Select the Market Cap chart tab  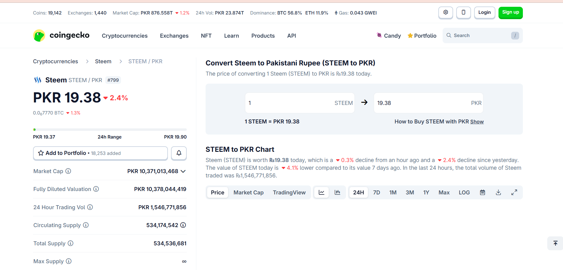[248, 192]
